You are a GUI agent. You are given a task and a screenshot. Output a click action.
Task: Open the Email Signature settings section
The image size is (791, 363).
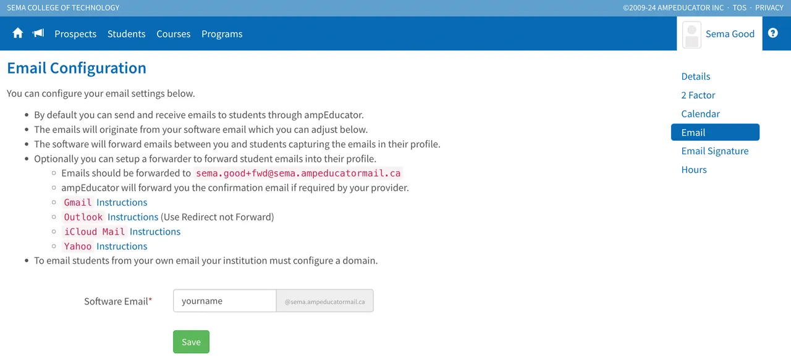click(715, 151)
